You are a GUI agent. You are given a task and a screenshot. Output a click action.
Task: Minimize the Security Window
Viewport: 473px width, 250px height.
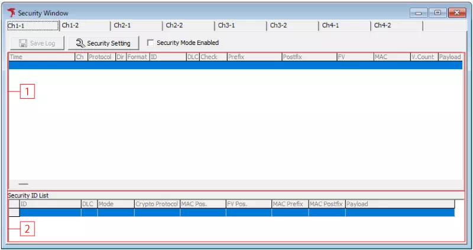419,13
